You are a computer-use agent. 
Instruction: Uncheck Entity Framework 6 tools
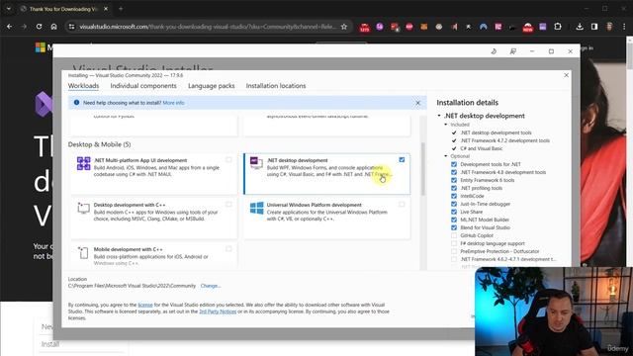454,180
